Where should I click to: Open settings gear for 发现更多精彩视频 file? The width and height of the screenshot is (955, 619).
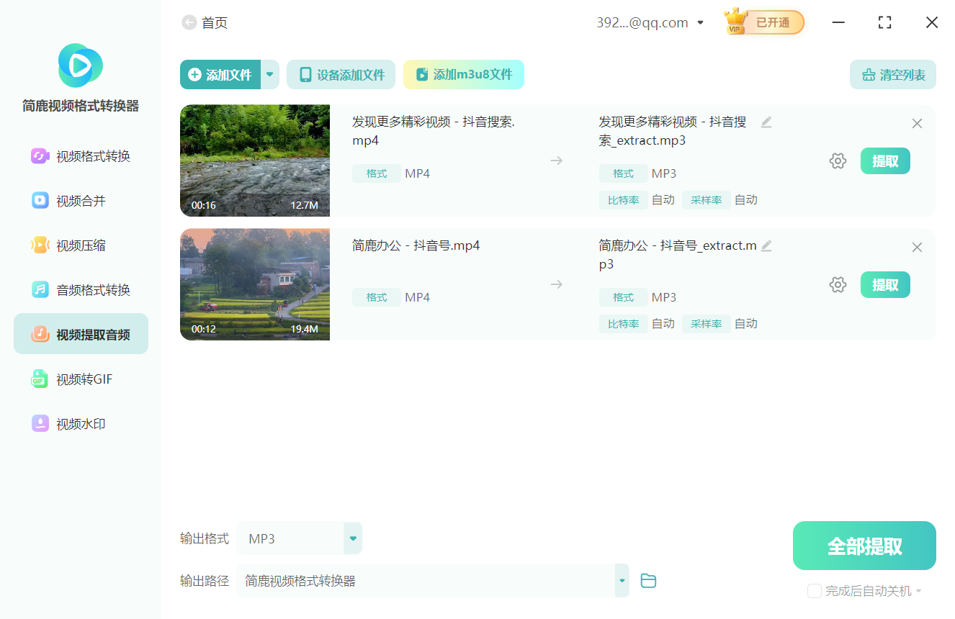838,161
